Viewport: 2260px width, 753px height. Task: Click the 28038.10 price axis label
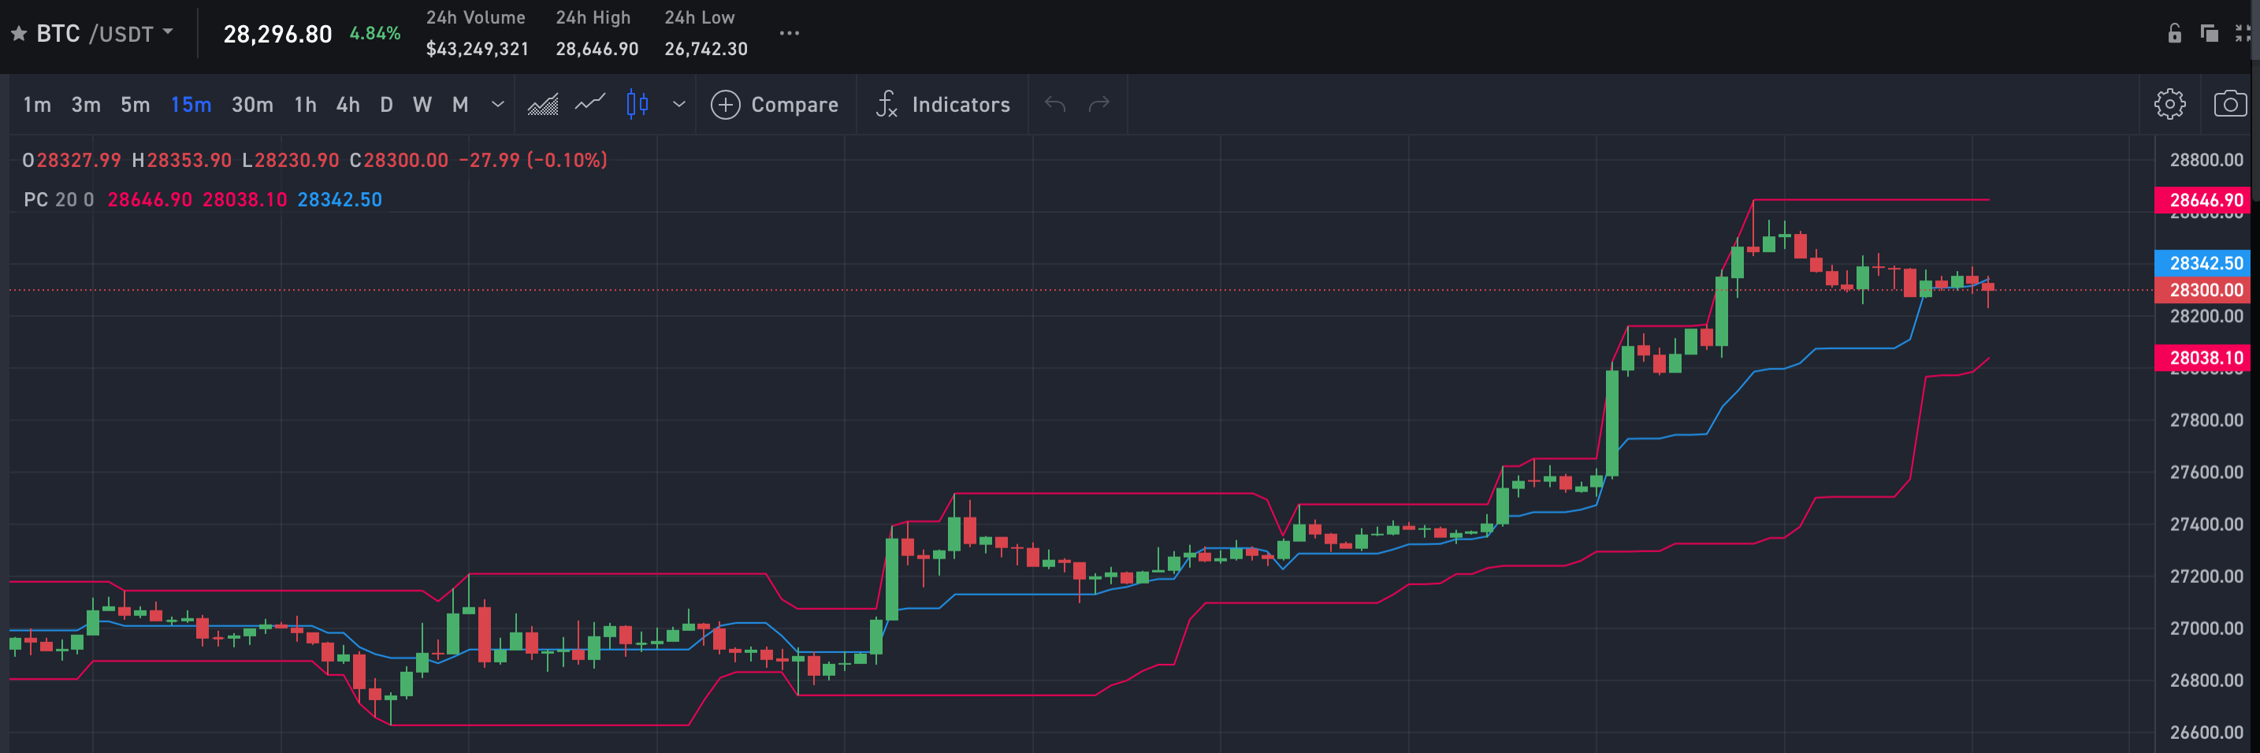tap(2205, 358)
